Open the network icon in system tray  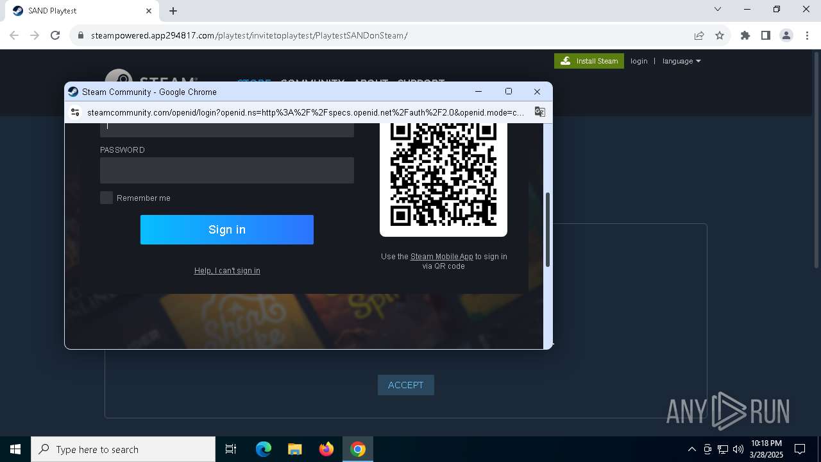point(723,449)
